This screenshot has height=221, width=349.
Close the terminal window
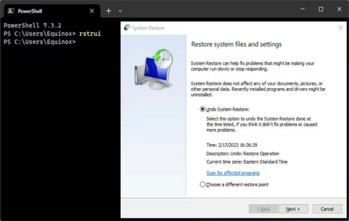coord(340,9)
